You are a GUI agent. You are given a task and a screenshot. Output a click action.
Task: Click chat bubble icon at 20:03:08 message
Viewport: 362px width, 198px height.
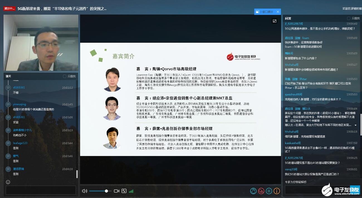(x=8, y=117)
